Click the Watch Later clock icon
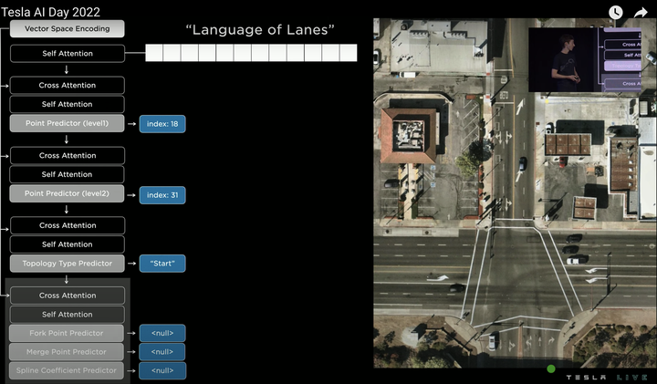The height and width of the screenshot is (384, 657). (615, 13)
